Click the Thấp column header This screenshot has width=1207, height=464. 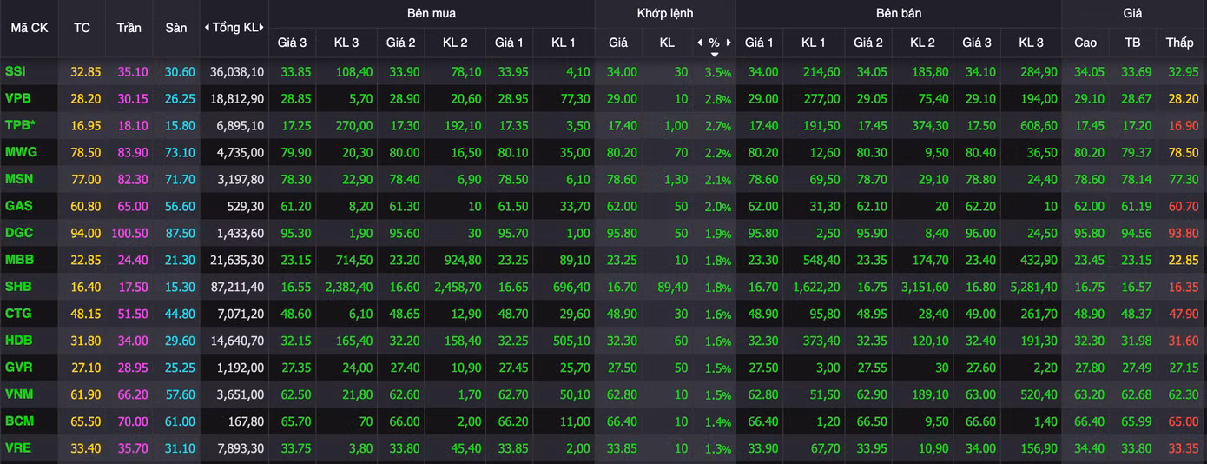tap(1179, 42)
